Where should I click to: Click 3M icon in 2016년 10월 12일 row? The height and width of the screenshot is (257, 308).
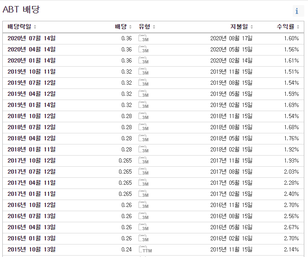[x=144, y=205]
